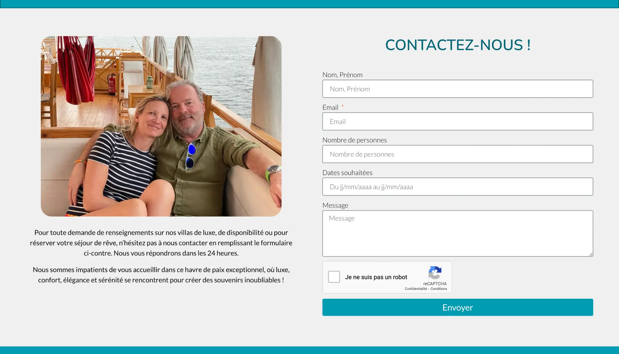Click the Envoyer submit button
619x354 pixels.
[457, 307]
